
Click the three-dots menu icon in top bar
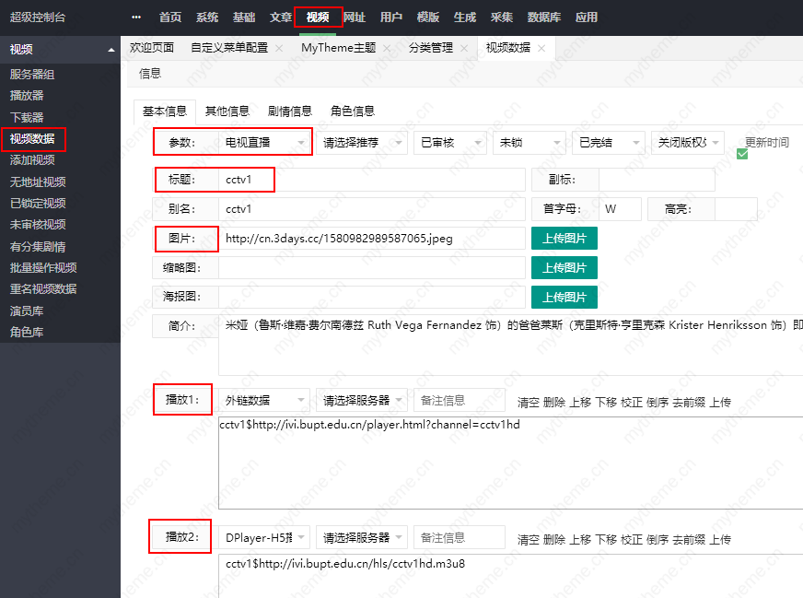pyautogui.click(x=136, y=17)
